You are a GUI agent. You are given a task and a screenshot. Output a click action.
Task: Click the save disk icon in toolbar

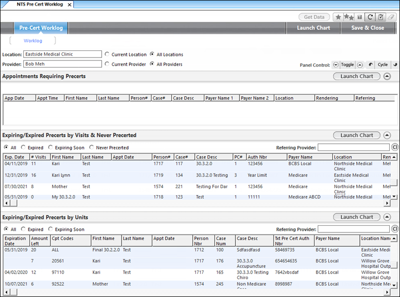(x=359, y=17)
